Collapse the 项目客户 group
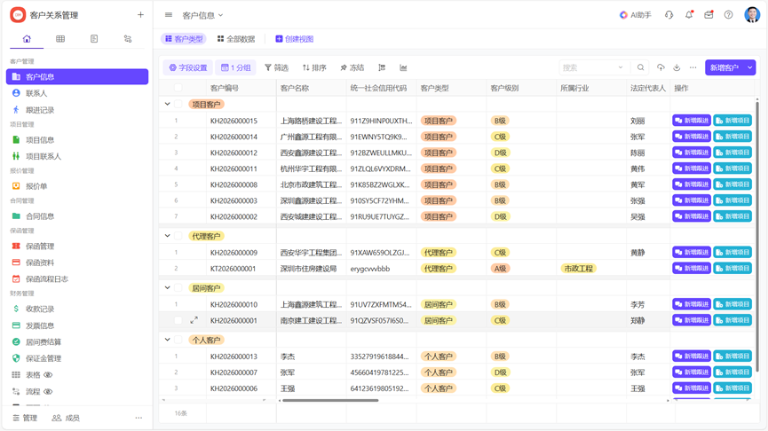This screenshot has width=768, height=431. (x=168, y=105)
